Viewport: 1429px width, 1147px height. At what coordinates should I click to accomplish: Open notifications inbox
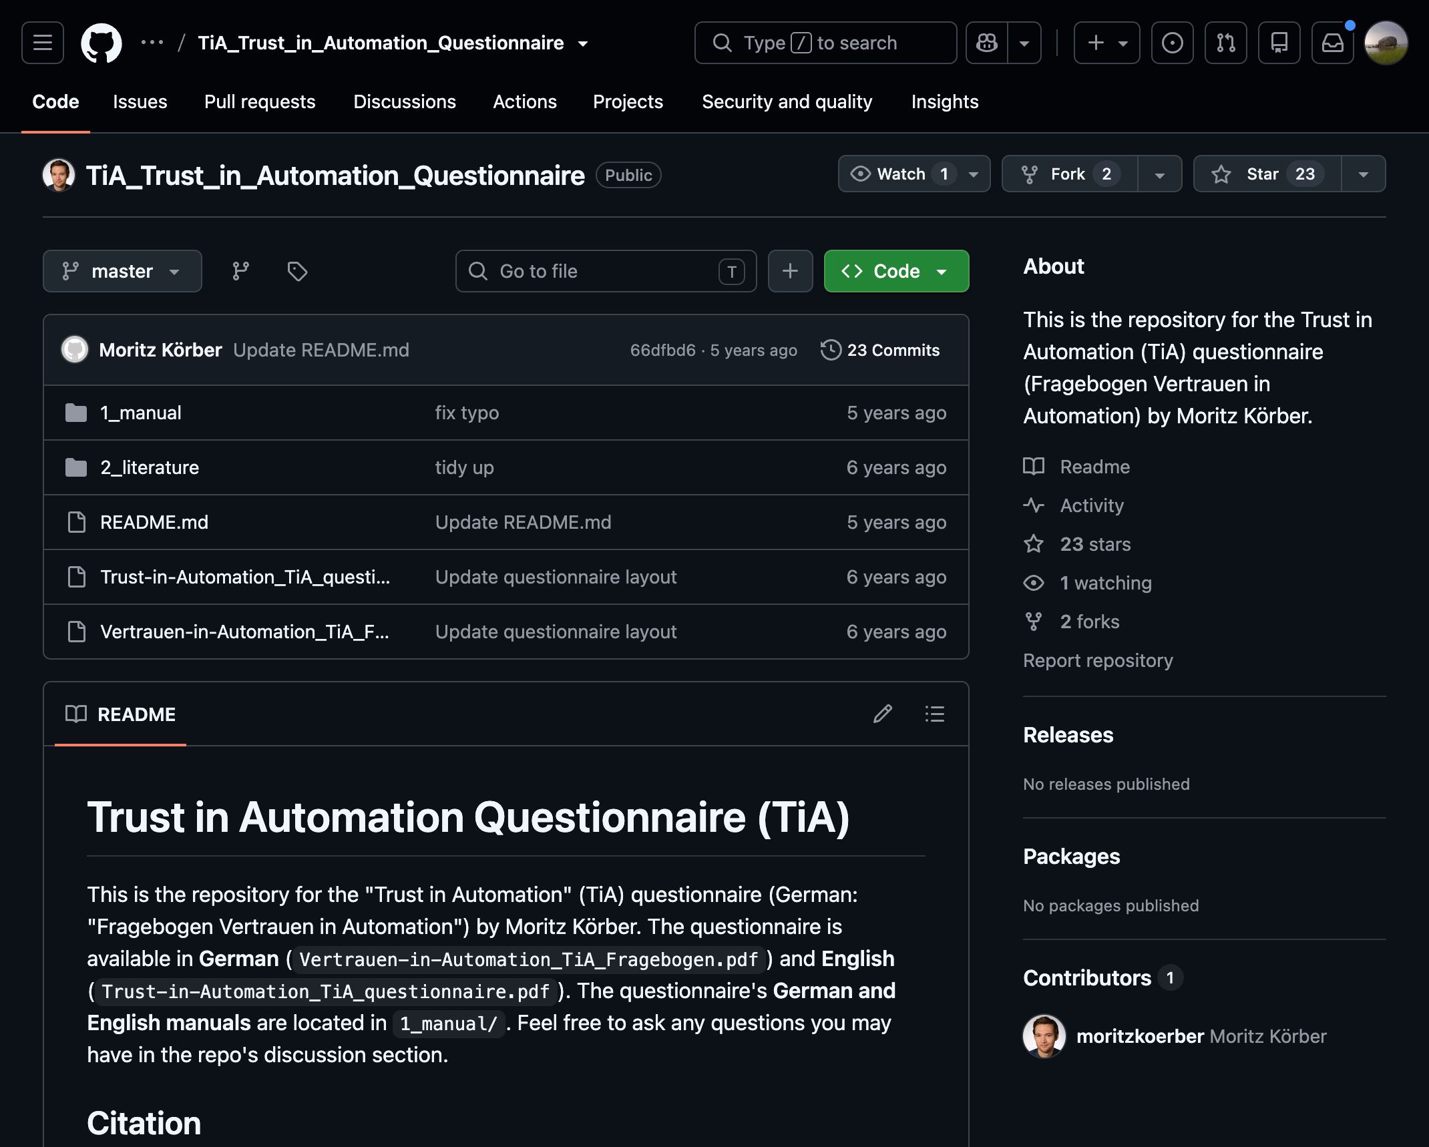pyautogui.click(x=1333, y=43)
